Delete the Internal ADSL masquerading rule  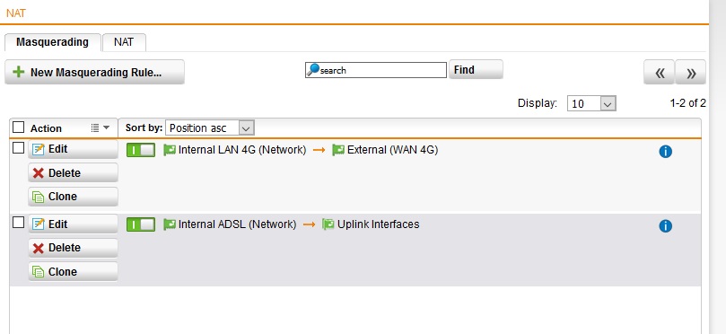[74, 248]
